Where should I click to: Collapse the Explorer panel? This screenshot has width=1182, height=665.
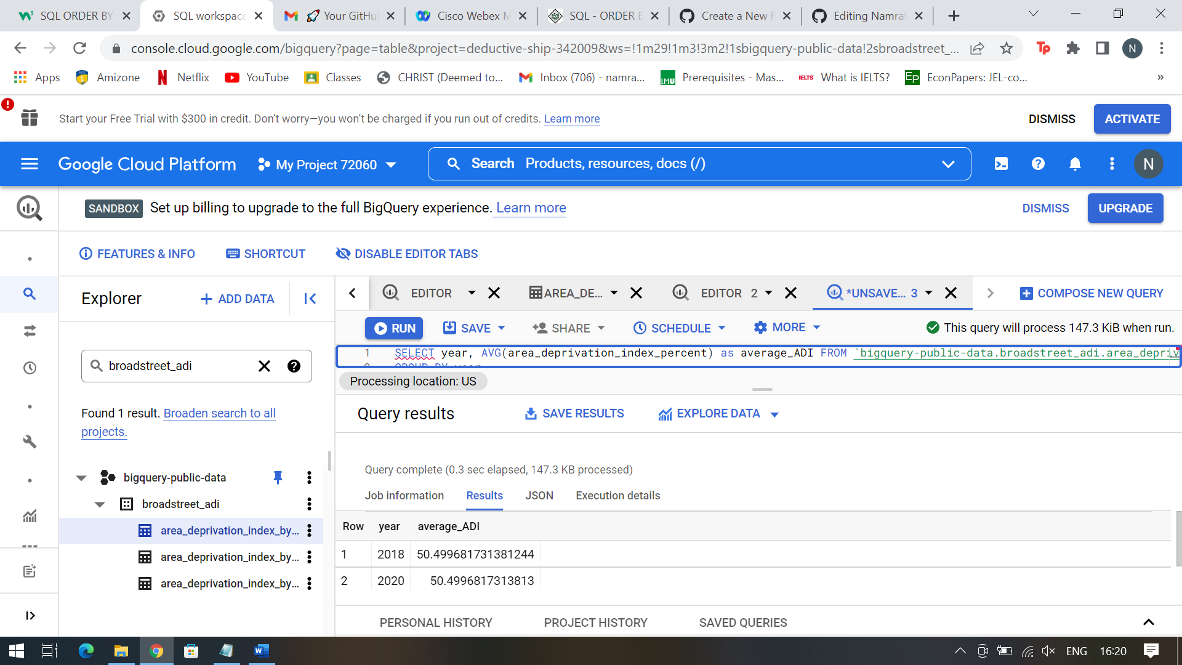310,299
